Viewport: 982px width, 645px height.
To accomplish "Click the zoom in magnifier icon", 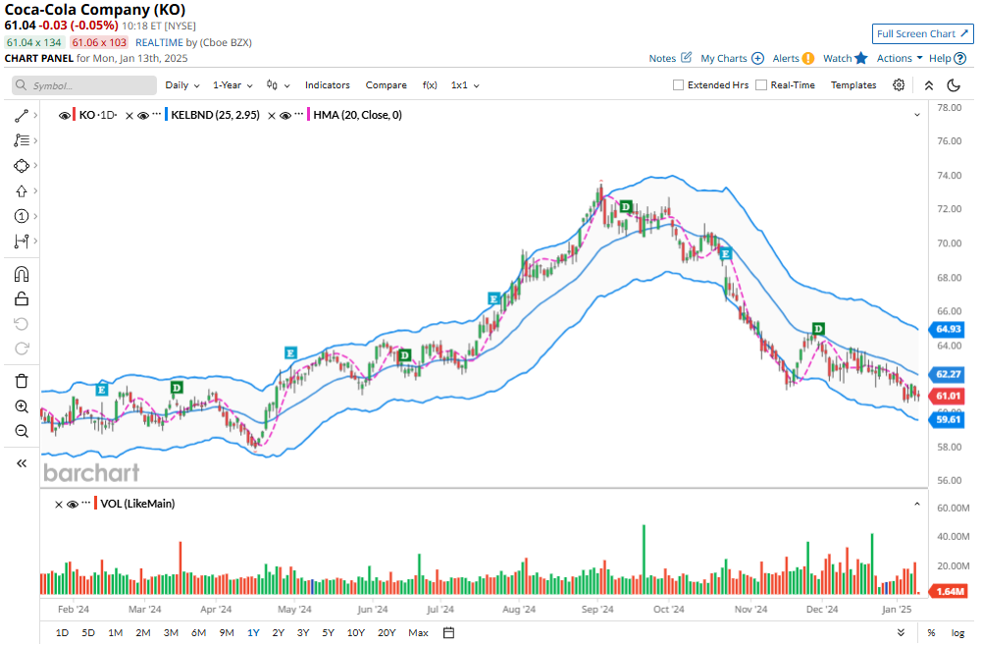I will [22, 406].
